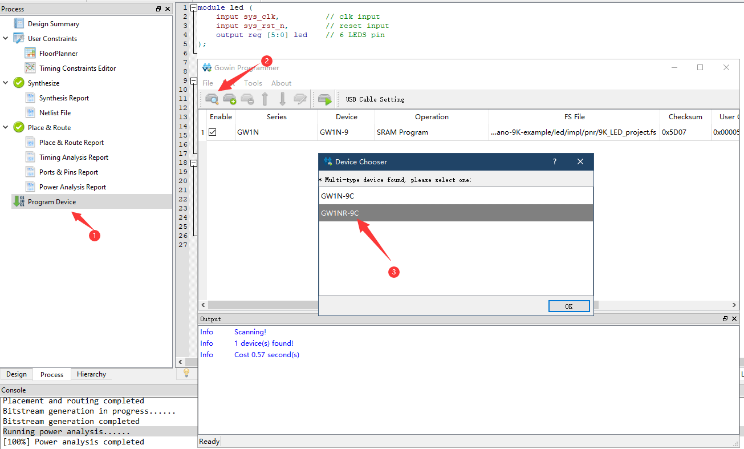744x449 pixels.
Task: Click the programmer table right scroll arrow
Action: click(734, 305)
